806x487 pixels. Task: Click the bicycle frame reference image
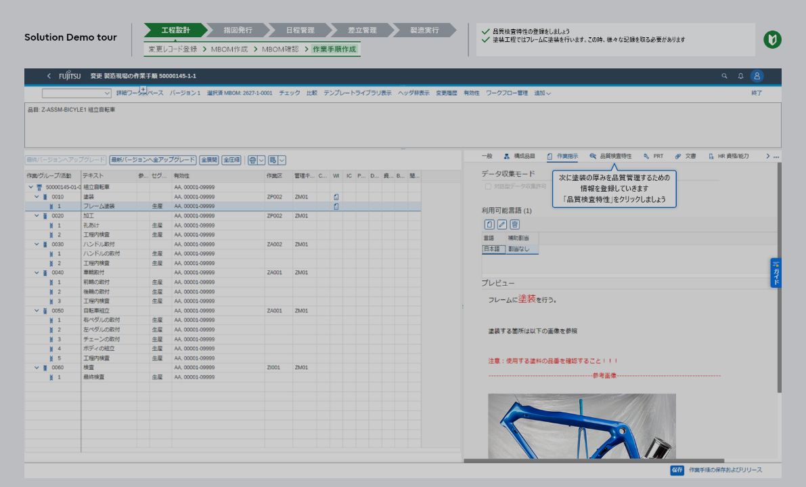point(582,426)
